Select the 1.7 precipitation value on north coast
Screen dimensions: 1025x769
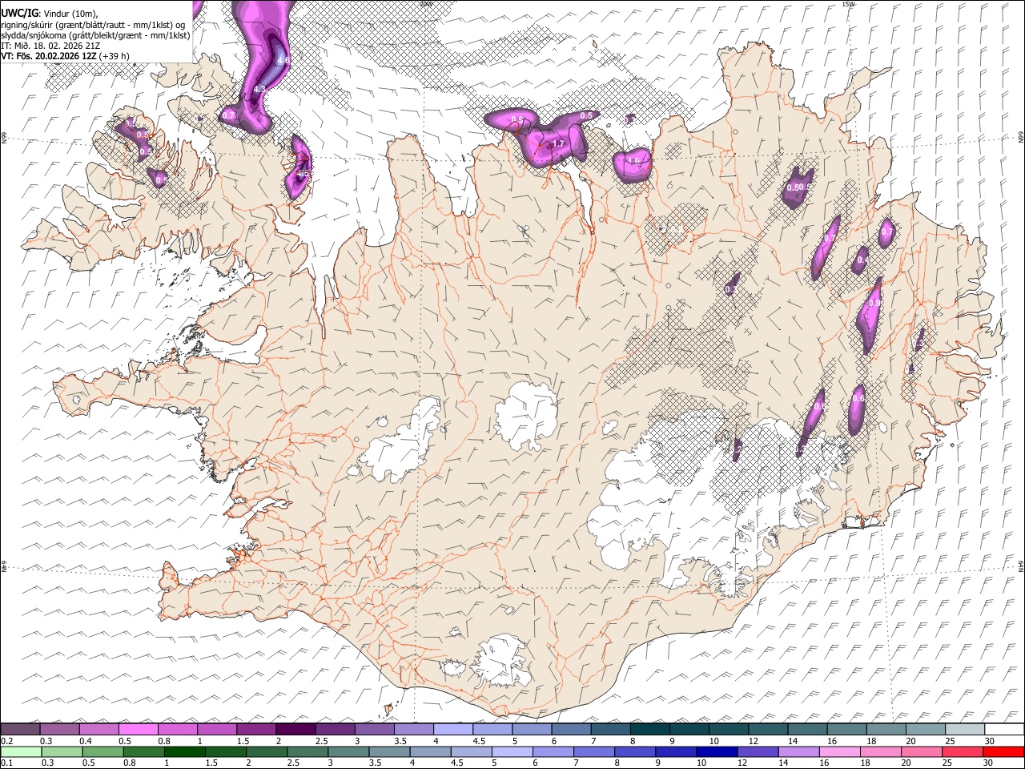tap(558, 144)
